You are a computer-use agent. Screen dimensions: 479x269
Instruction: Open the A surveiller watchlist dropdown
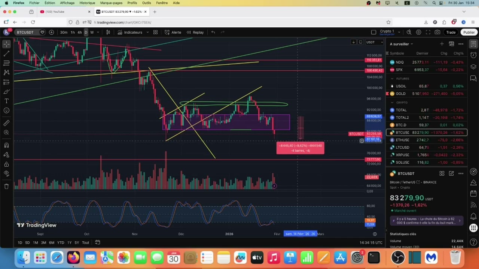point(402,44)
